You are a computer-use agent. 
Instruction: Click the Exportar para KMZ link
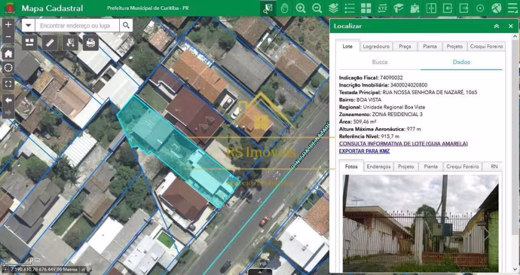tap(364, 151)
